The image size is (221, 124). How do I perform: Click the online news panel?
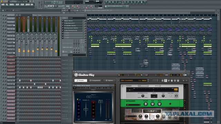point(117,7)
